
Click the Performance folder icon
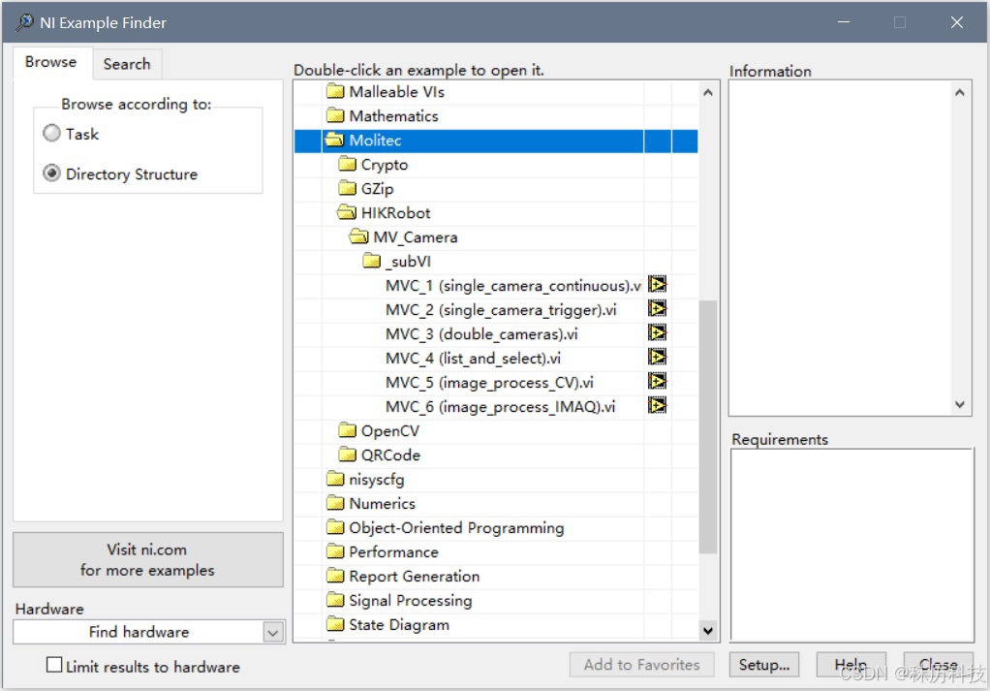point(335,552)
